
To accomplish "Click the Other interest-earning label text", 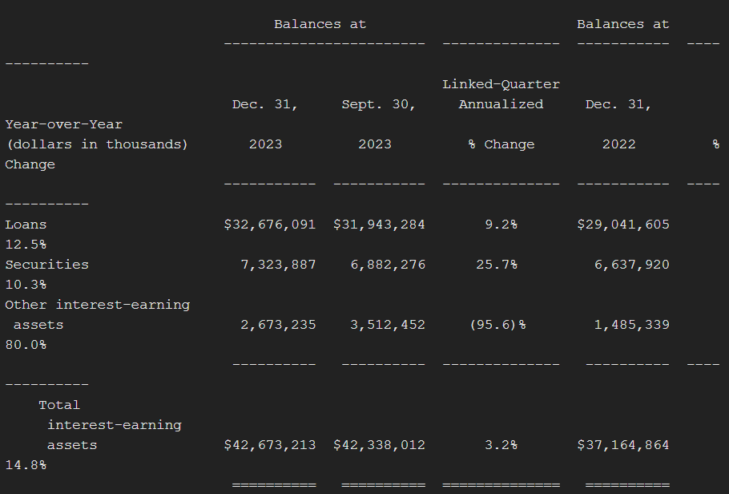I will [x=97, y=305].
